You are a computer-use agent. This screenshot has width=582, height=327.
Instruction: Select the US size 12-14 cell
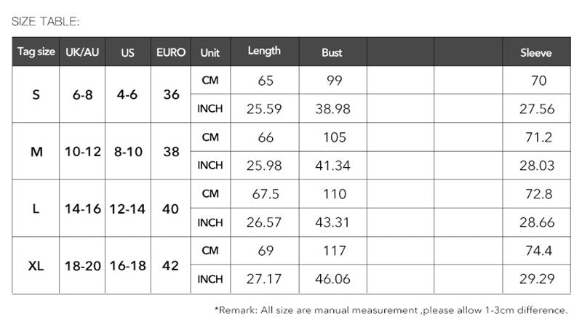click(128, 209)
